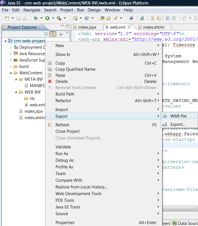Click Close Project in context menu
Viewport: 198px width, 226px height.
[103, 131]
